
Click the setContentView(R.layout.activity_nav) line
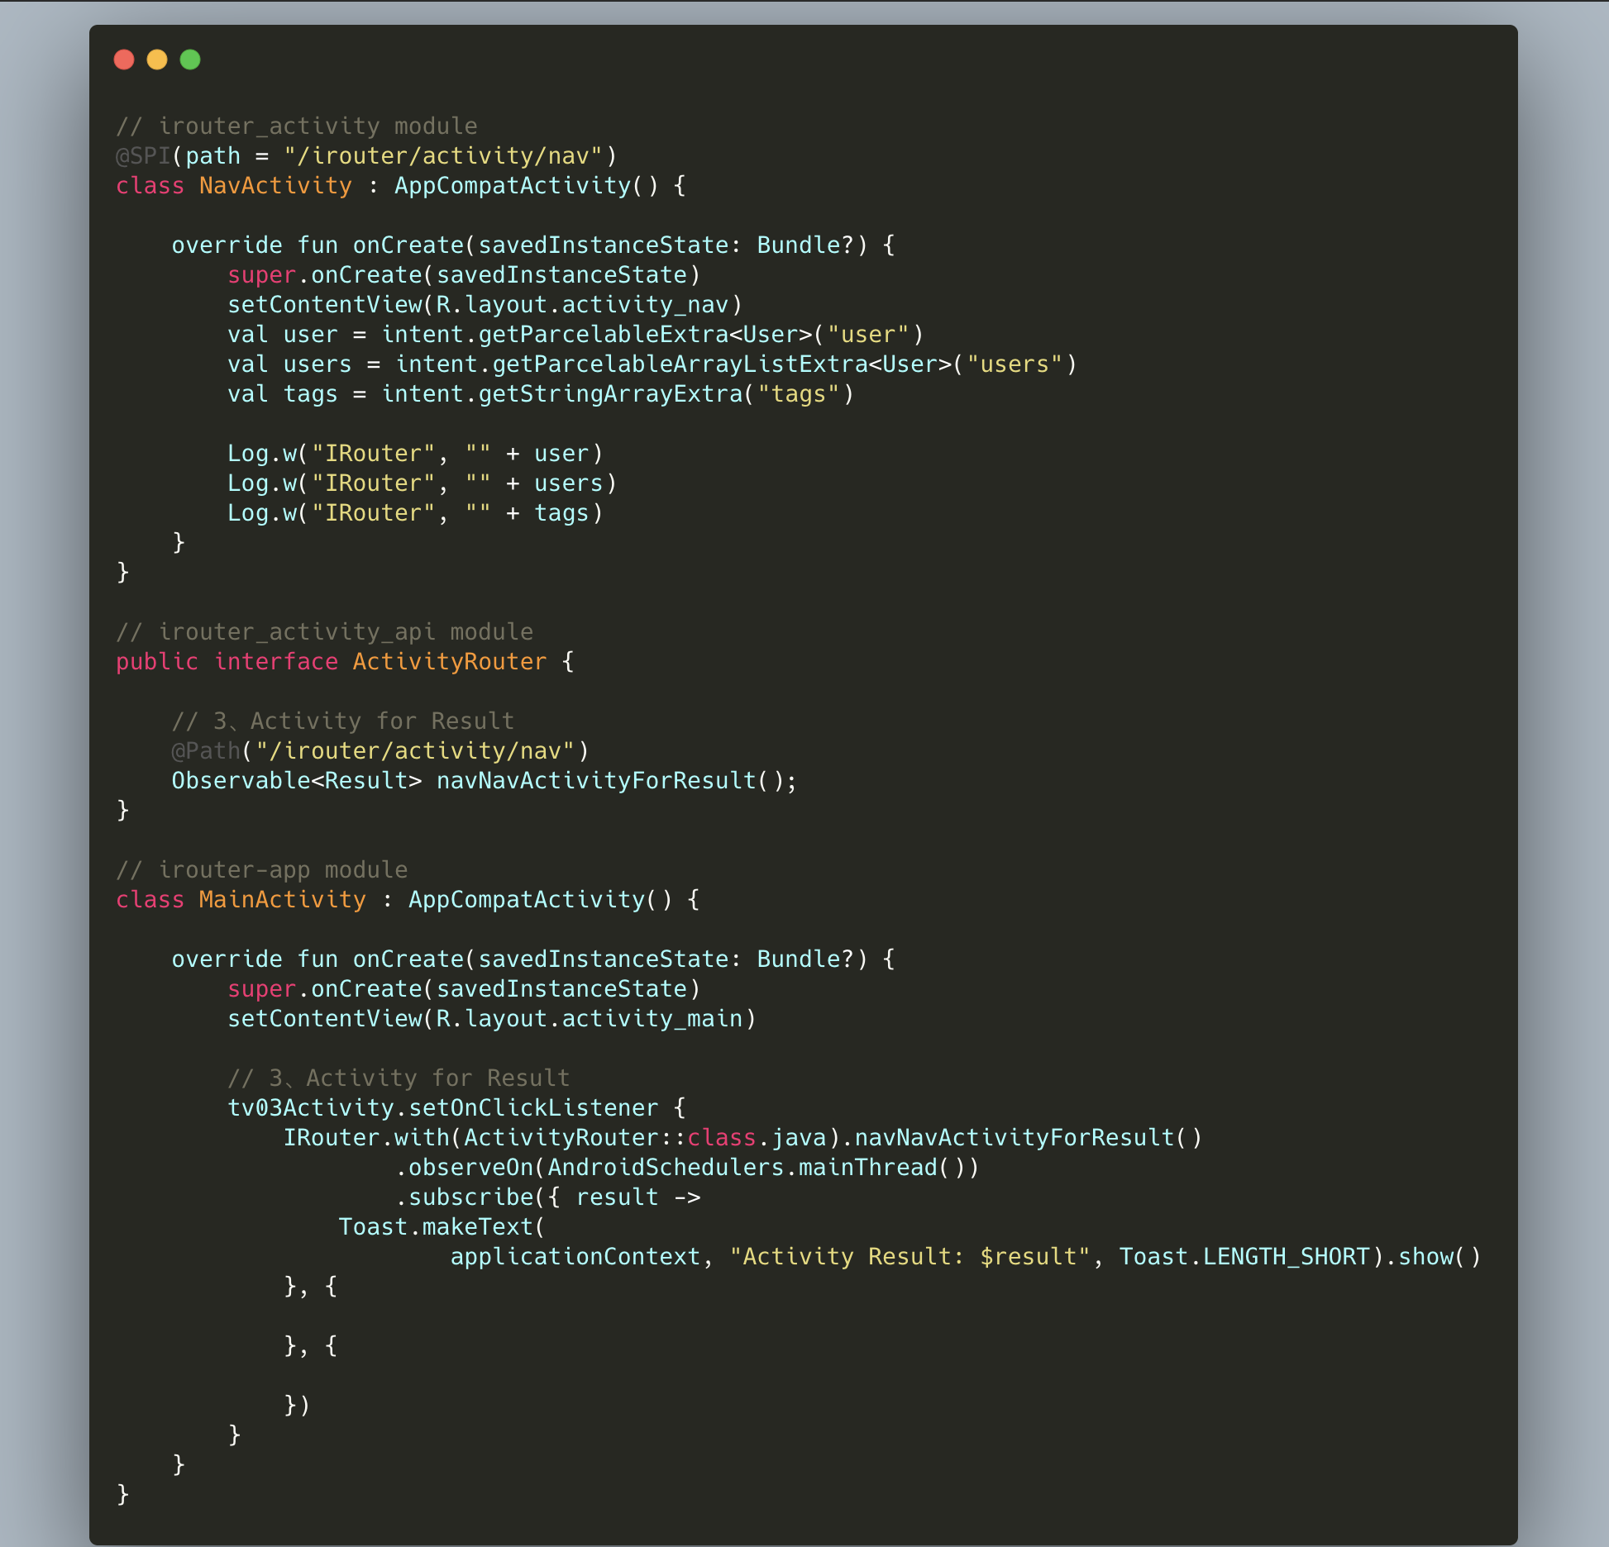(485, 304)
